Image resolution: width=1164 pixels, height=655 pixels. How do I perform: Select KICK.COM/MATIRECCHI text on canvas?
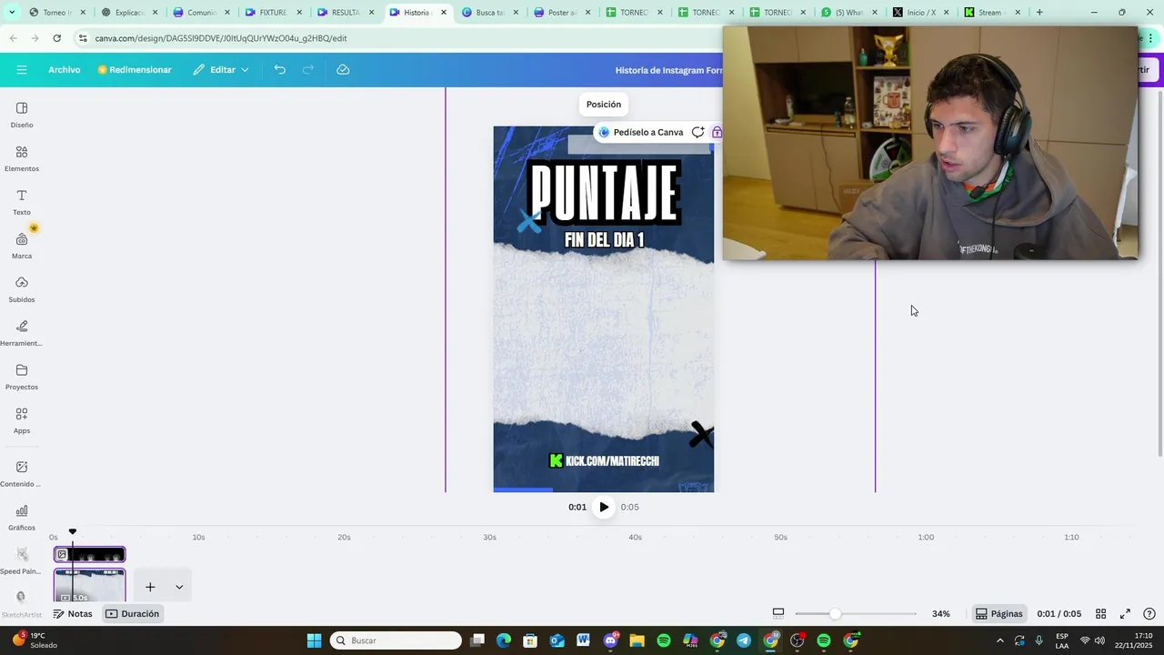click(x=604, y=461)
